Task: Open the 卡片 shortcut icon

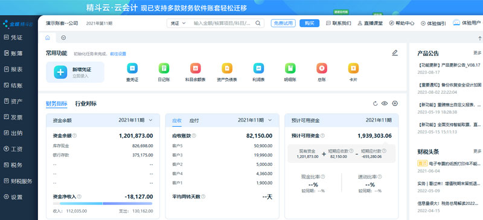Action: 353,68
